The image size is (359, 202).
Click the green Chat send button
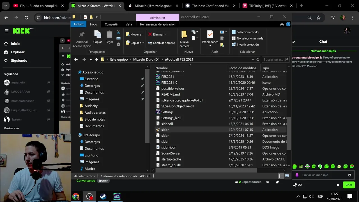(349, 185)
